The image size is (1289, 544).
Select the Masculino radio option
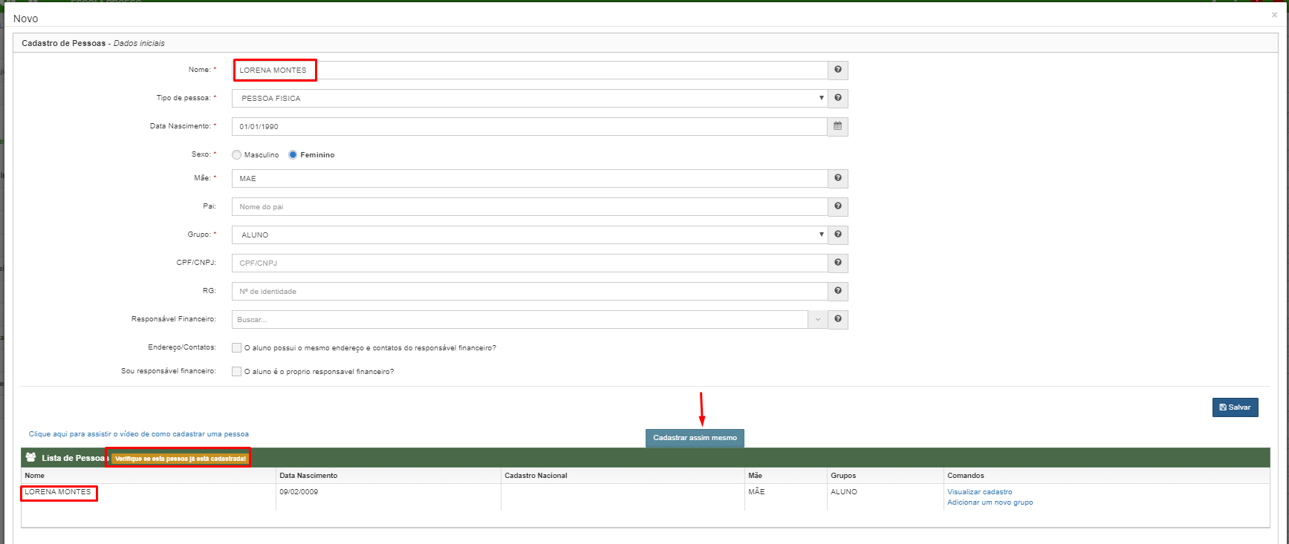(237, 155)
